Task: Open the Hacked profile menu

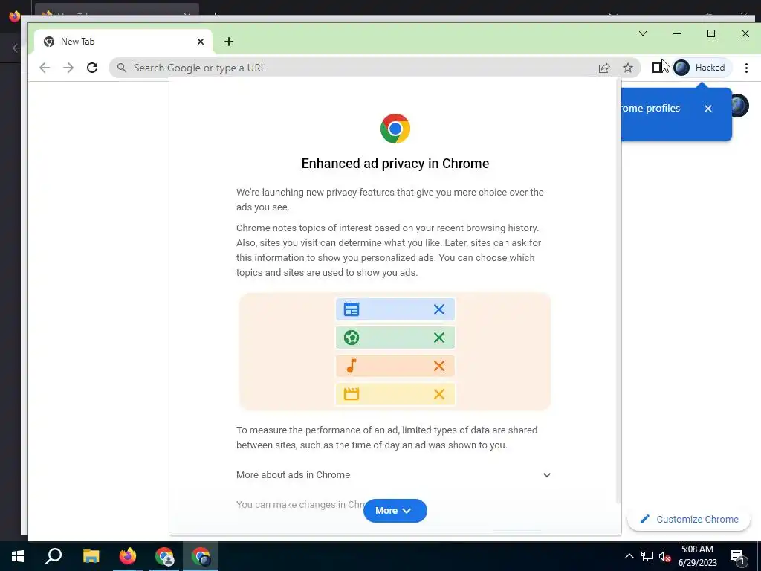Action: tap(702, 68)
